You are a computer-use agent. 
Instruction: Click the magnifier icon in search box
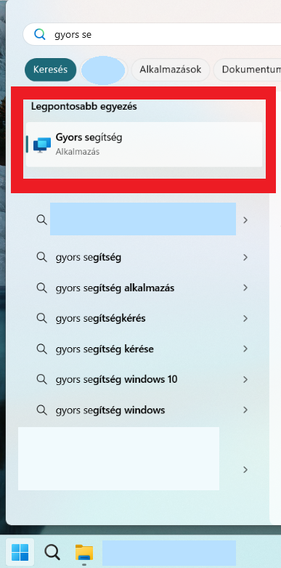pyautogui.click(x=39, y=34)
